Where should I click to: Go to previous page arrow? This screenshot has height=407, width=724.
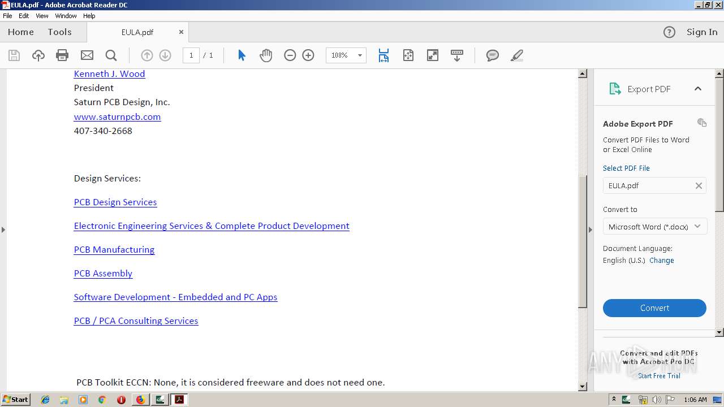tap(146, 55)
